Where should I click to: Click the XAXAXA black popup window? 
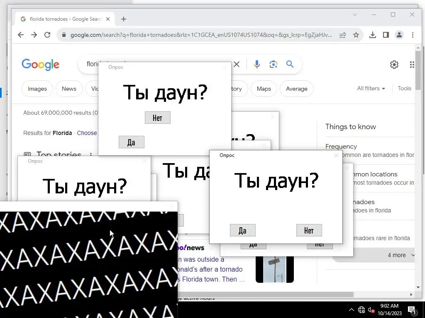[89, 265]
